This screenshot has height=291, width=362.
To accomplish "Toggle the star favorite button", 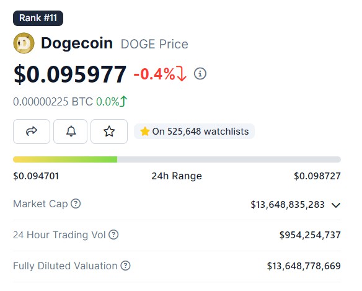I will point(109,132).
